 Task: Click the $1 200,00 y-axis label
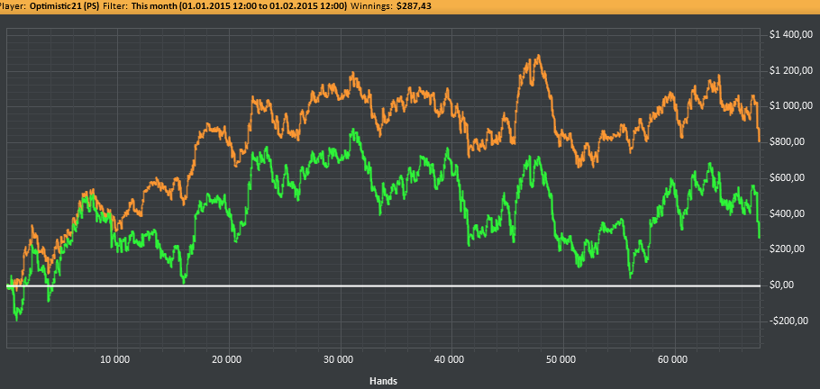(x=790, y=70)
